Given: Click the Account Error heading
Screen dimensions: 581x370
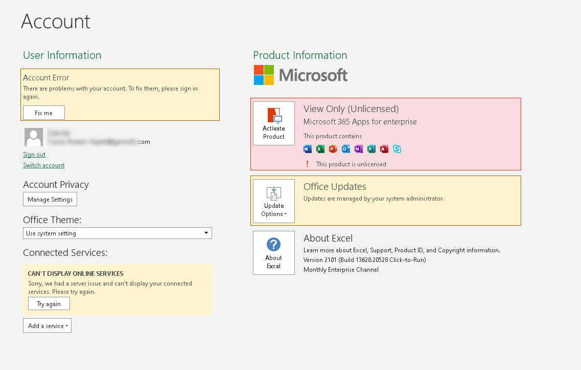Looking at the screenshot, I should 46,78.
